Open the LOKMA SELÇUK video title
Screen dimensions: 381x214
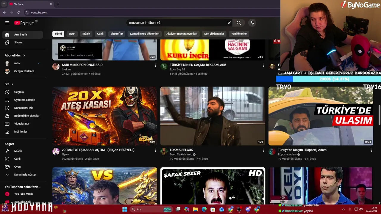pyautogui.click(x=181, y=150)
